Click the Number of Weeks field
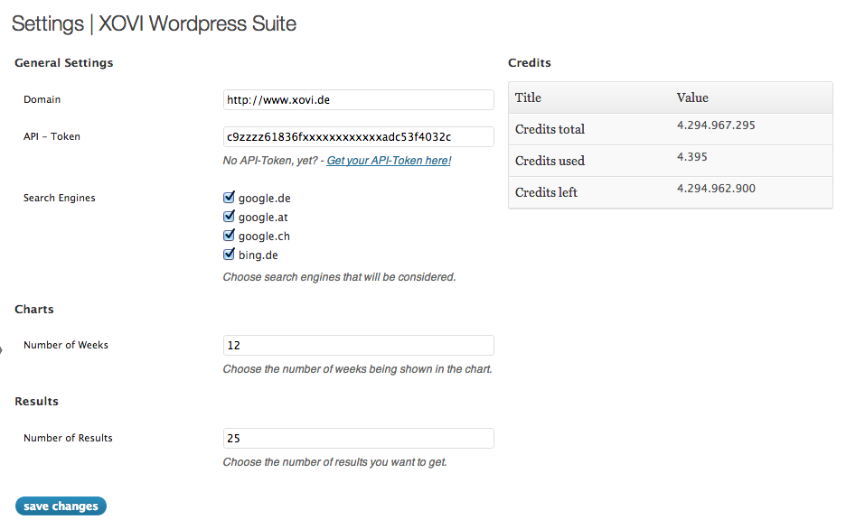The height and width of the screenshot is (529, 846). [x=358, y=346]
